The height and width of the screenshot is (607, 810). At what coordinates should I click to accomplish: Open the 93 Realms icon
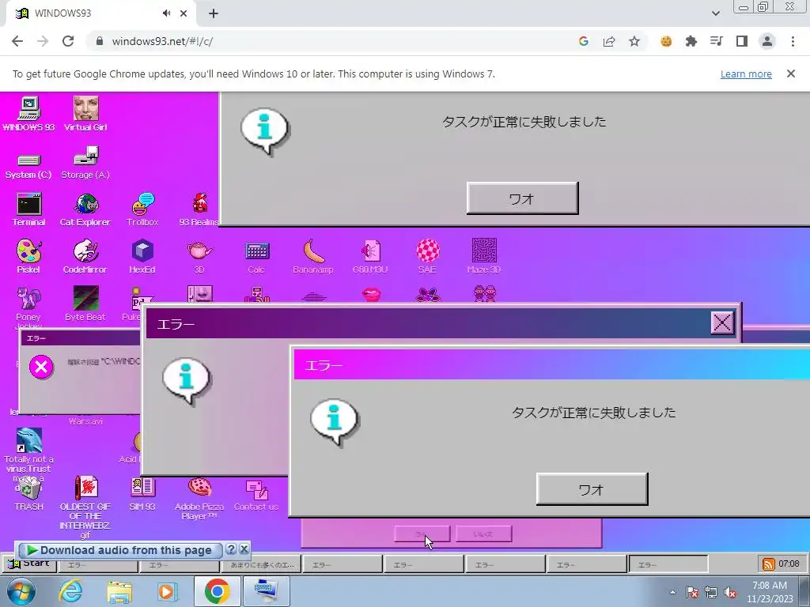click(199, 209)
